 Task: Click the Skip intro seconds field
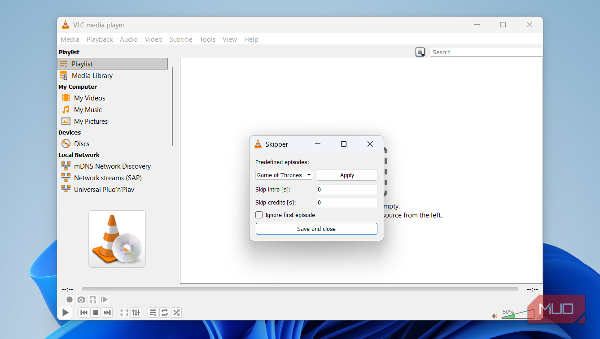347,189
